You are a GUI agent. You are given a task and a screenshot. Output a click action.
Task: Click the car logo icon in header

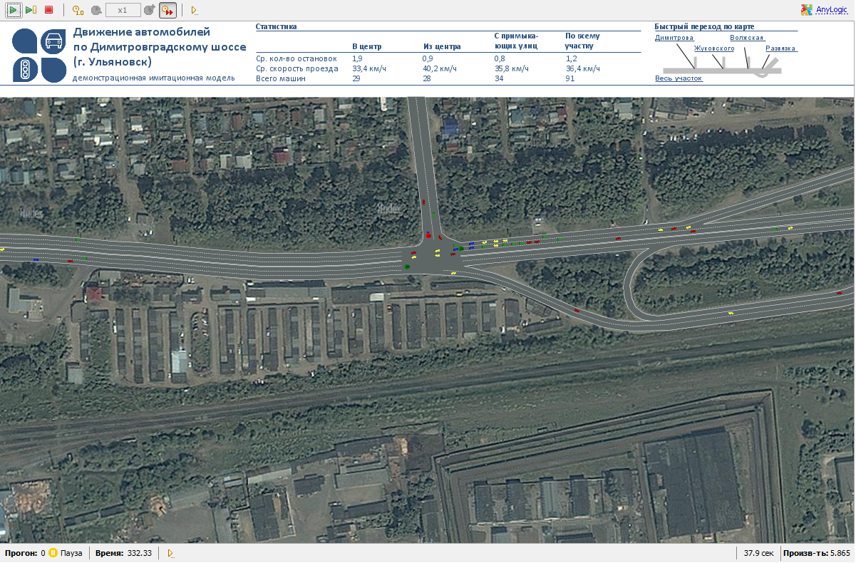(53, 42)
